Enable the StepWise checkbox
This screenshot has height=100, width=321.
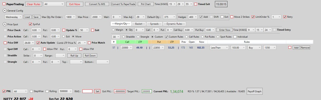click(x=32, y=91)
